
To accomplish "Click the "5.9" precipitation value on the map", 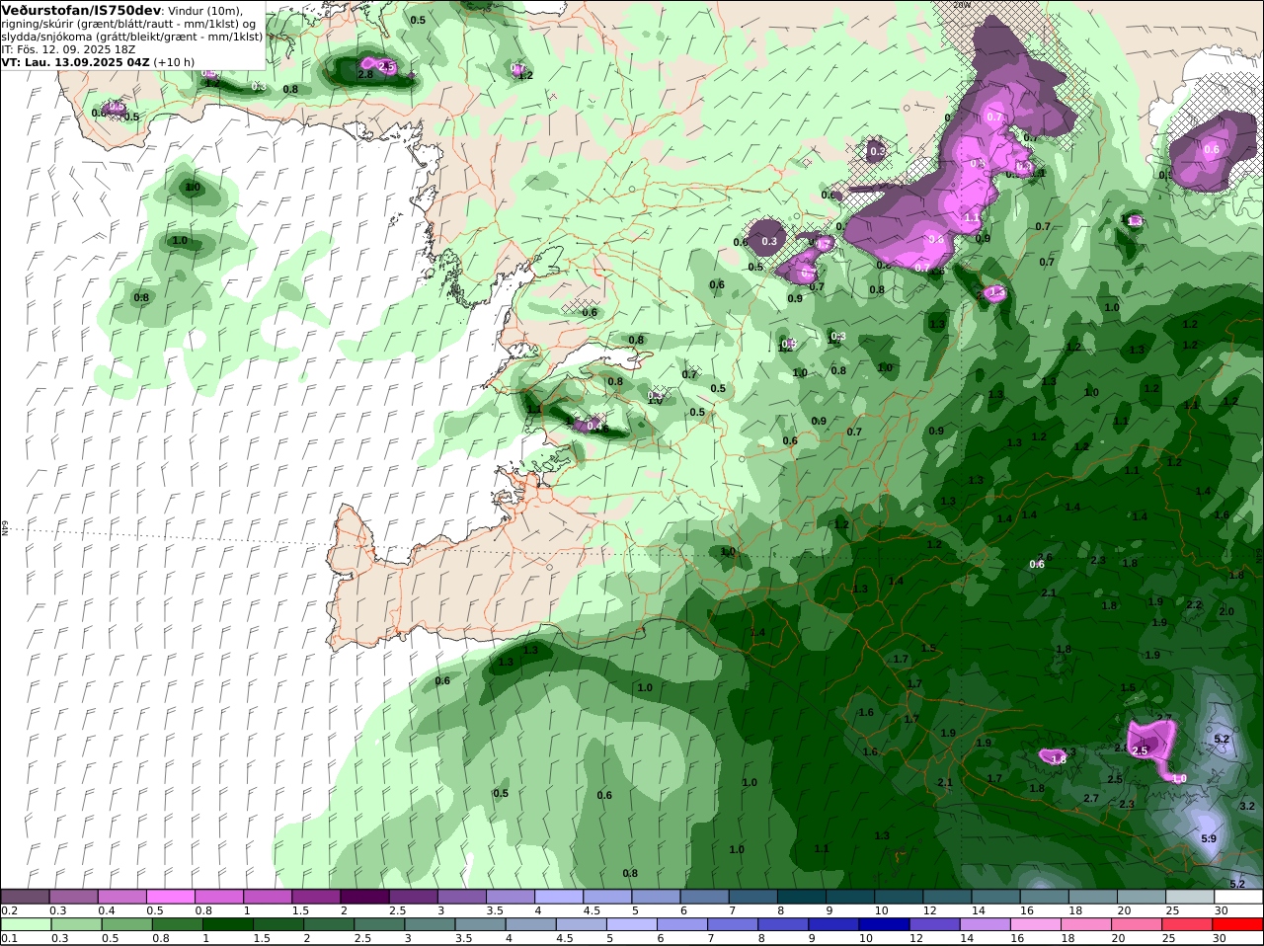I will pos(1209,838).
